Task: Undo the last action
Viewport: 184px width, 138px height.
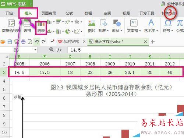Action: (x=37, y=42)
